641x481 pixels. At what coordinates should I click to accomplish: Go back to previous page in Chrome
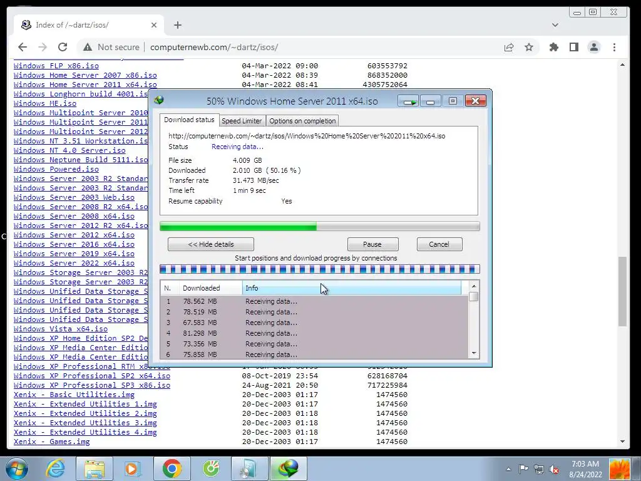23,47
